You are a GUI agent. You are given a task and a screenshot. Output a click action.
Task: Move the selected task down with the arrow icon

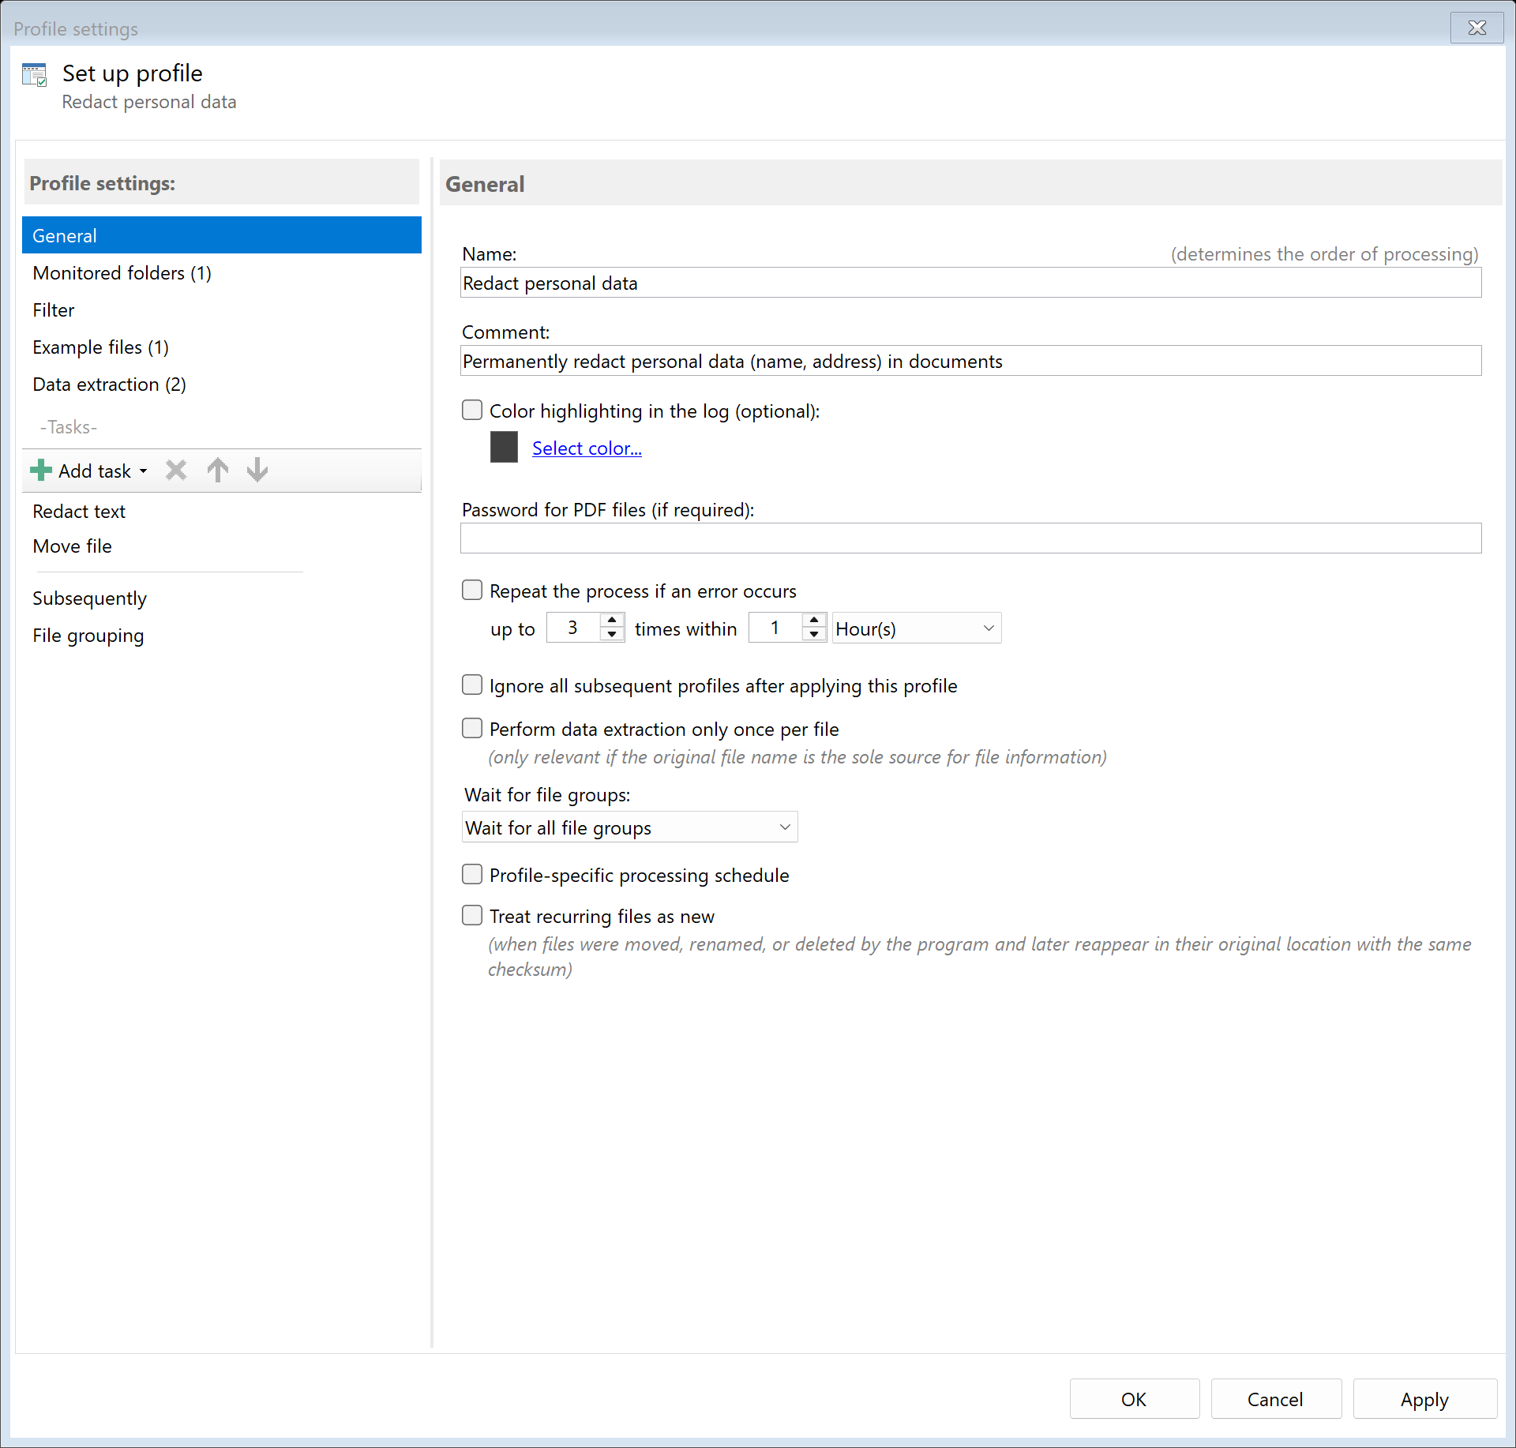point(257,470)
